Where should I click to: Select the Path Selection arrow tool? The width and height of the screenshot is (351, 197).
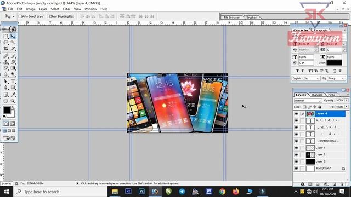click(6, 82)
